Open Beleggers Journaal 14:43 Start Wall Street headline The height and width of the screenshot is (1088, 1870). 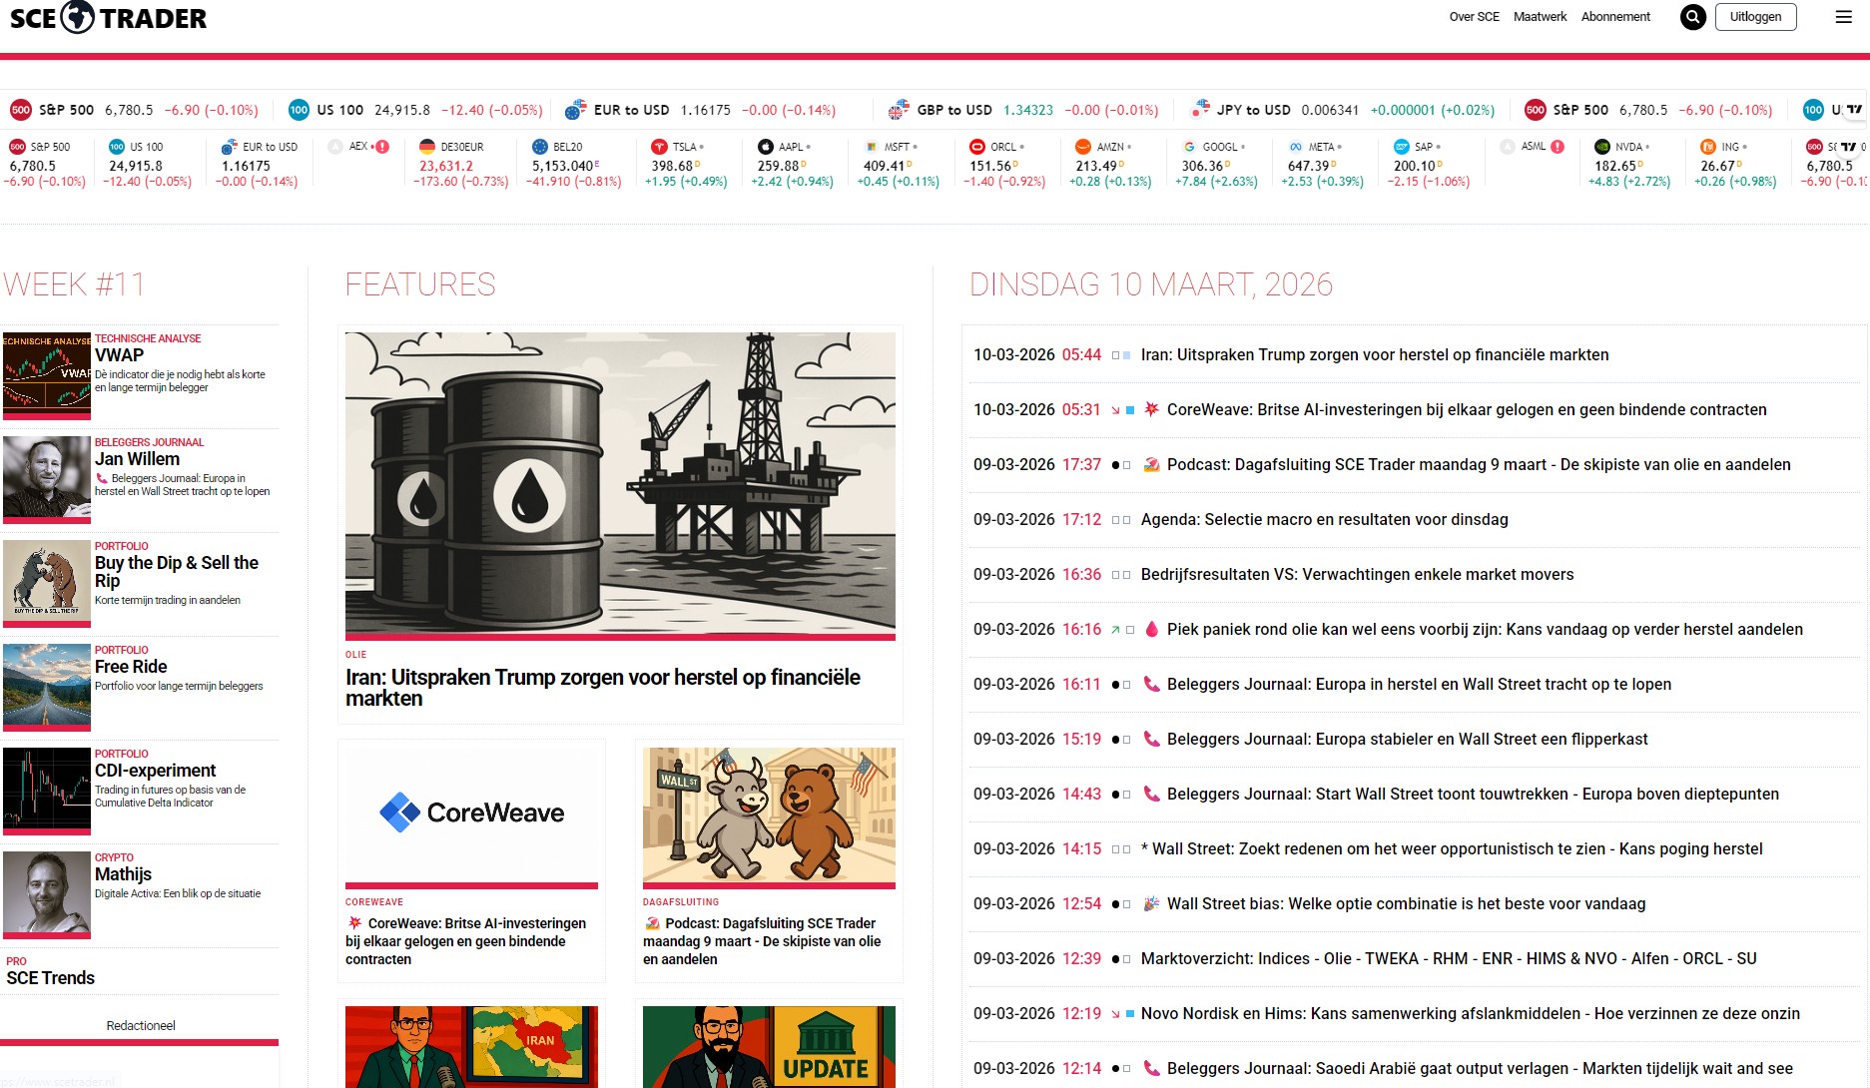pyautogui.click(x=1473, y=794)
